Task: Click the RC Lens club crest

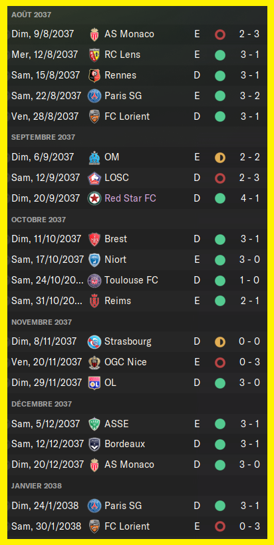Action: point(94,55)
